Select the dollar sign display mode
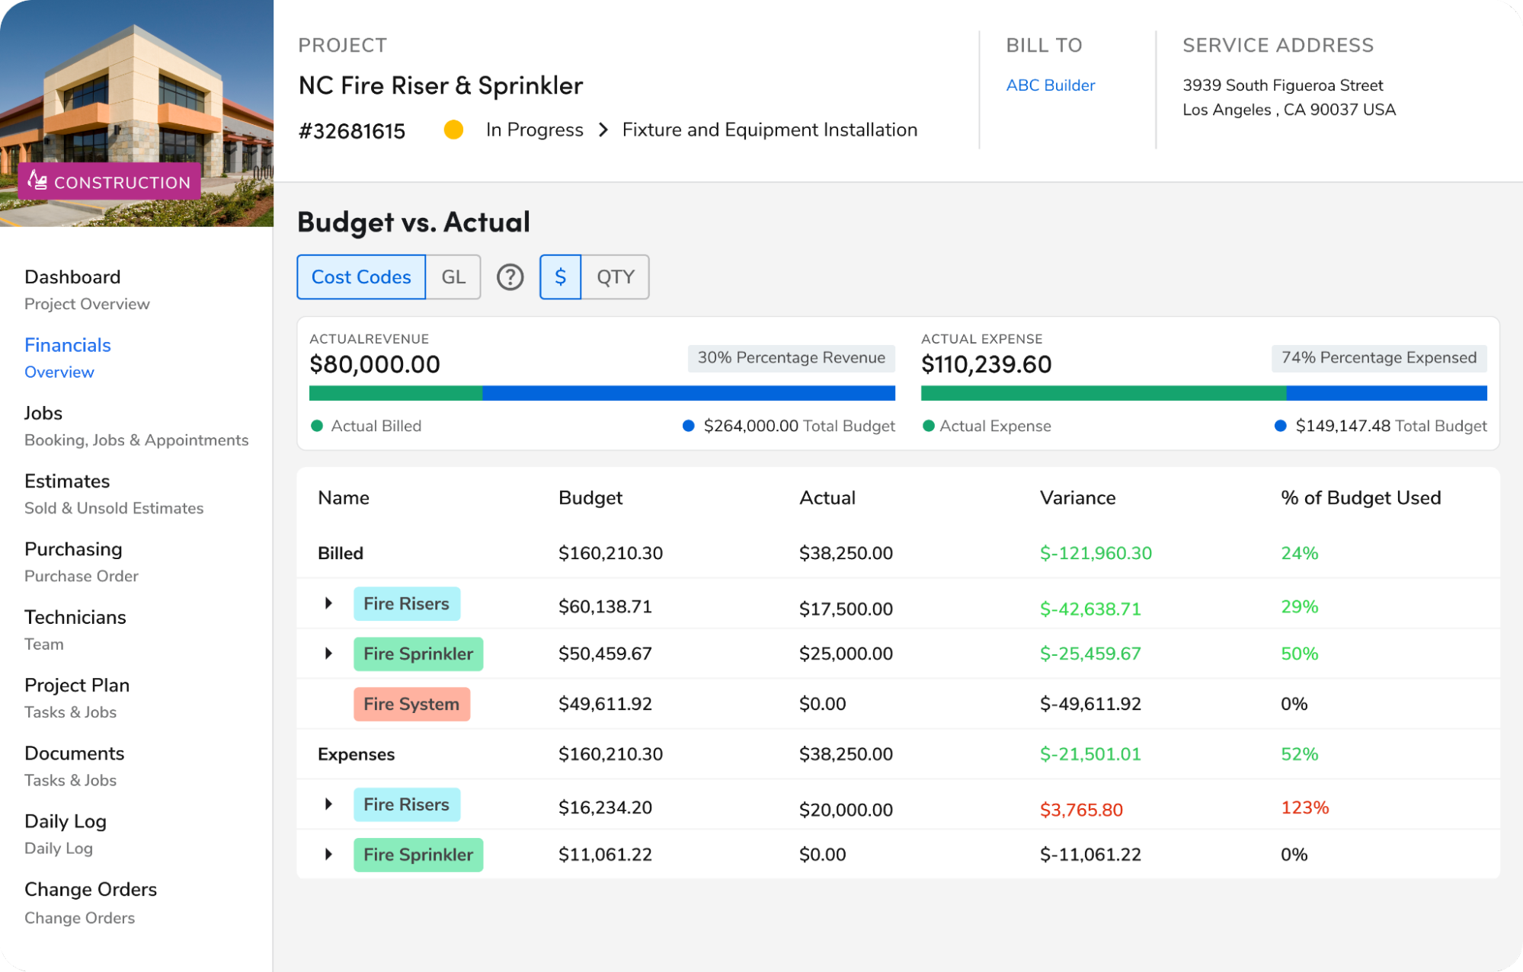Image resolution: width=1523 pixels, height=972 pixels. (x=560, y=277)
